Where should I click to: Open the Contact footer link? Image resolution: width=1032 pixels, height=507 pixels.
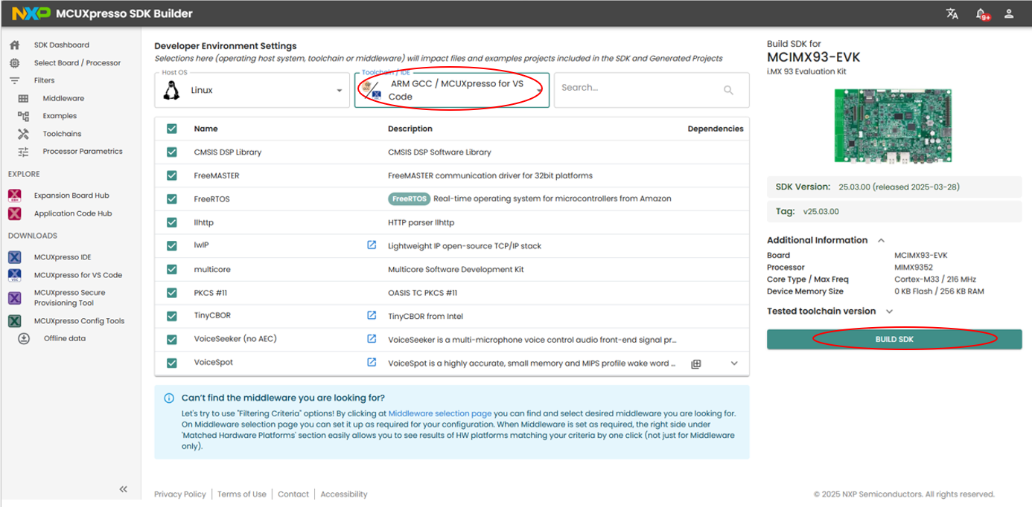click(293, 494)
